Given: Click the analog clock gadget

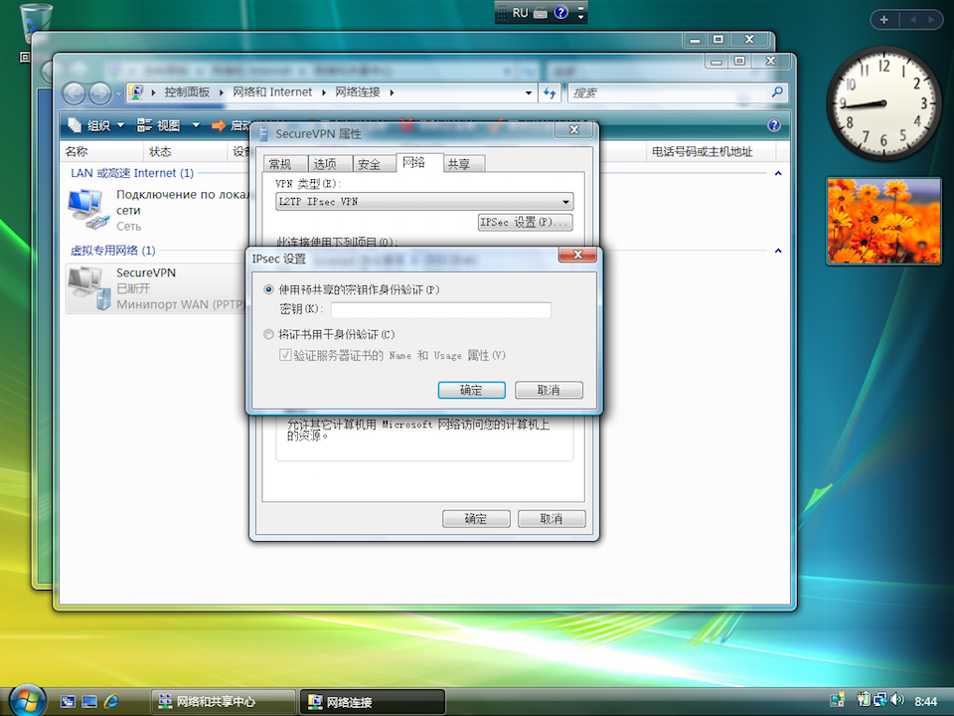Looking at the screenshot, I should [x=883, y=103].
